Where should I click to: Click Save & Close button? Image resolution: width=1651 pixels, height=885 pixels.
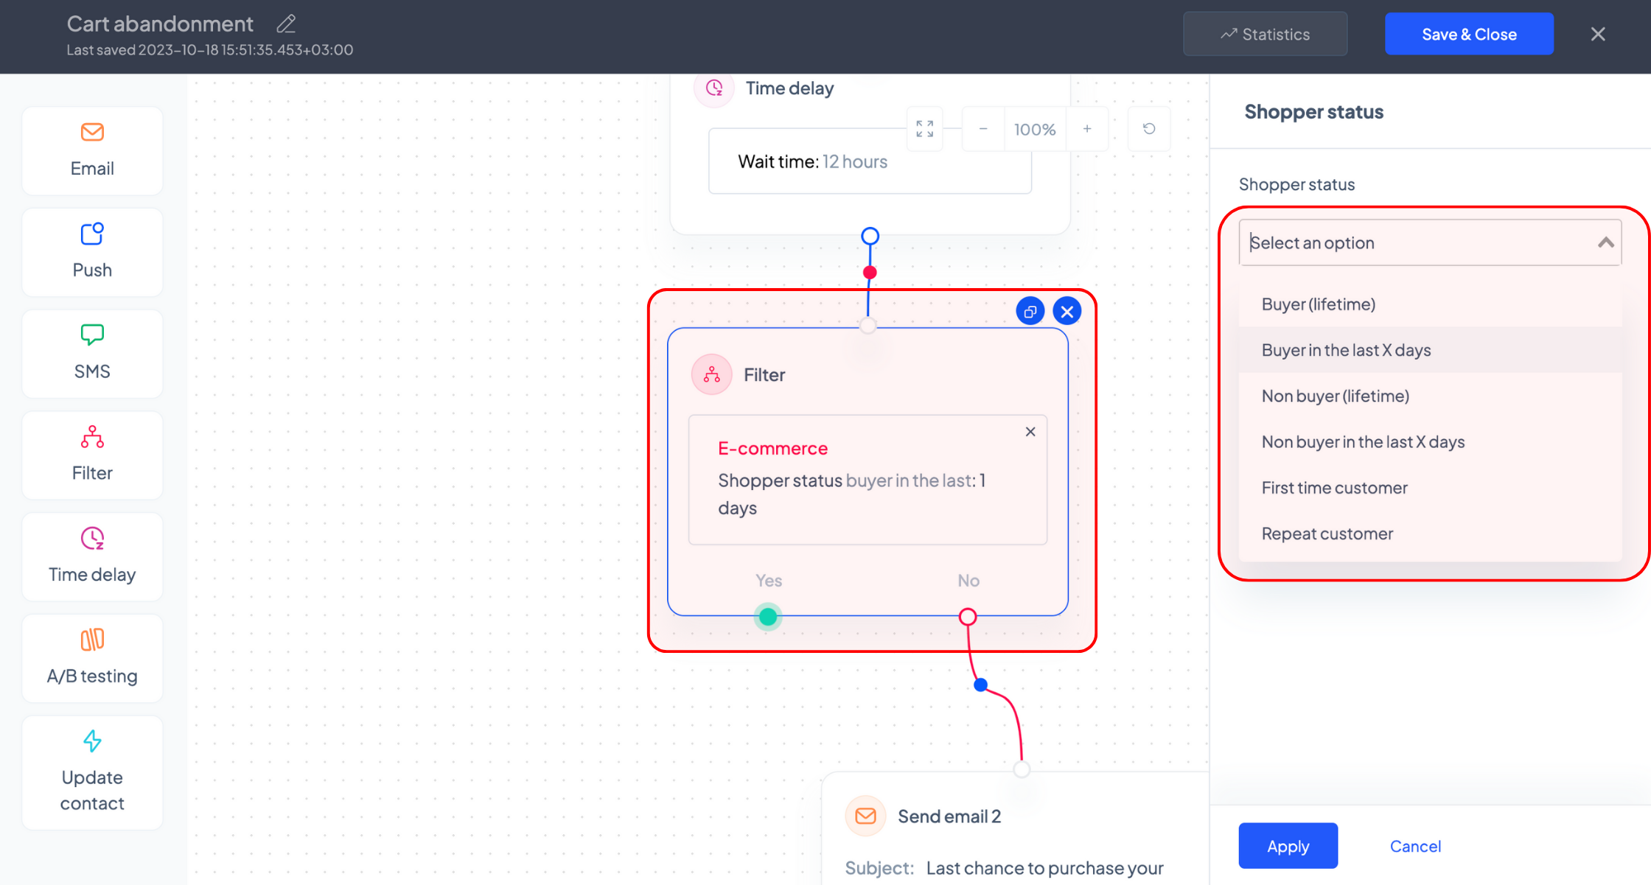[1469, 34]
